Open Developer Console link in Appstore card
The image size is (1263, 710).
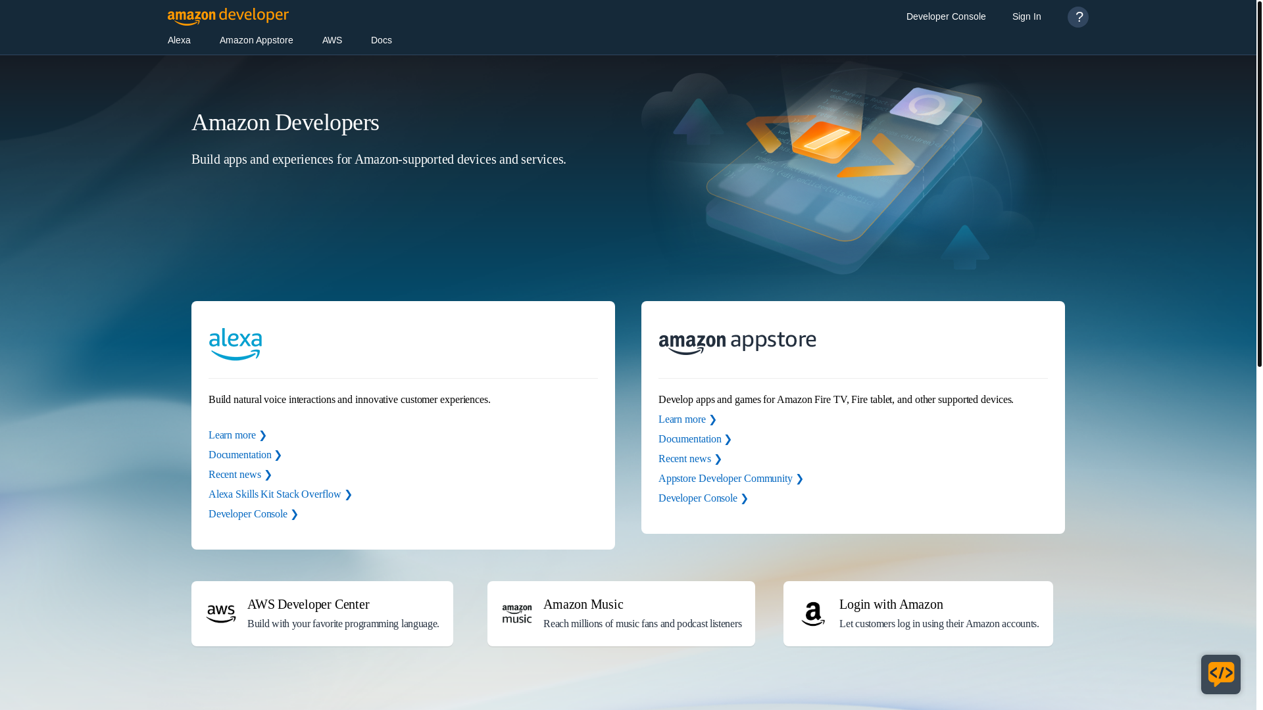[x=703, y=498]
